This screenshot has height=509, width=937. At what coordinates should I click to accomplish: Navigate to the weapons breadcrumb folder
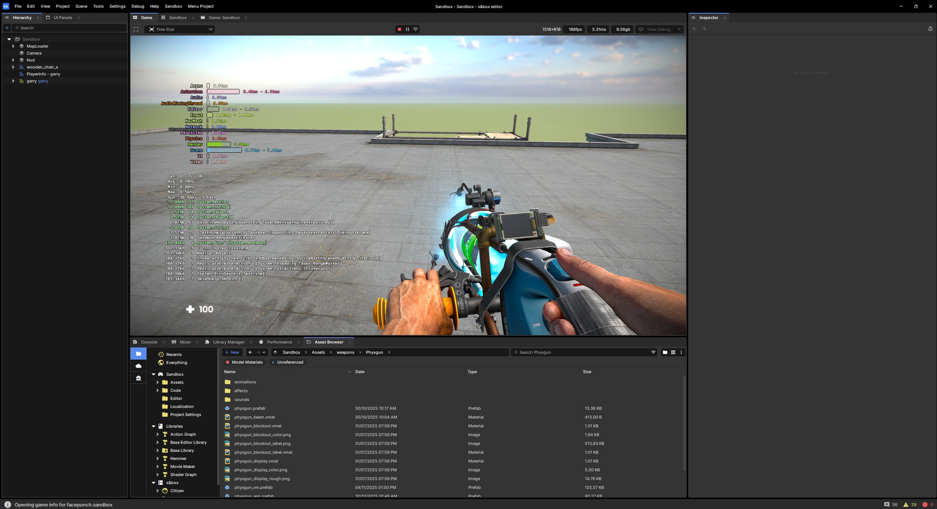pos(345,352)
